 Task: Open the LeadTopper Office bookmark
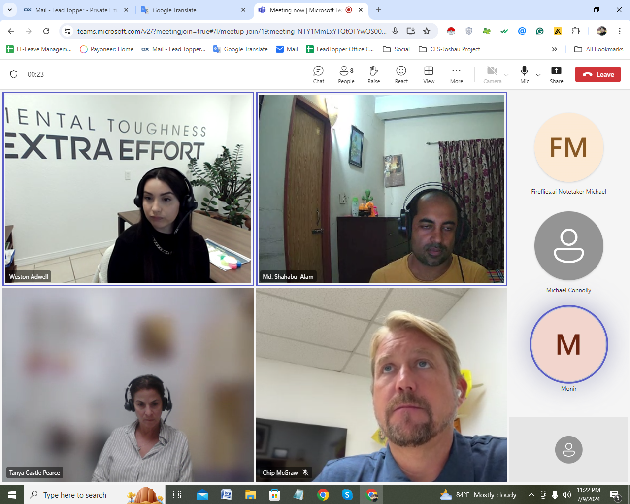340,49
